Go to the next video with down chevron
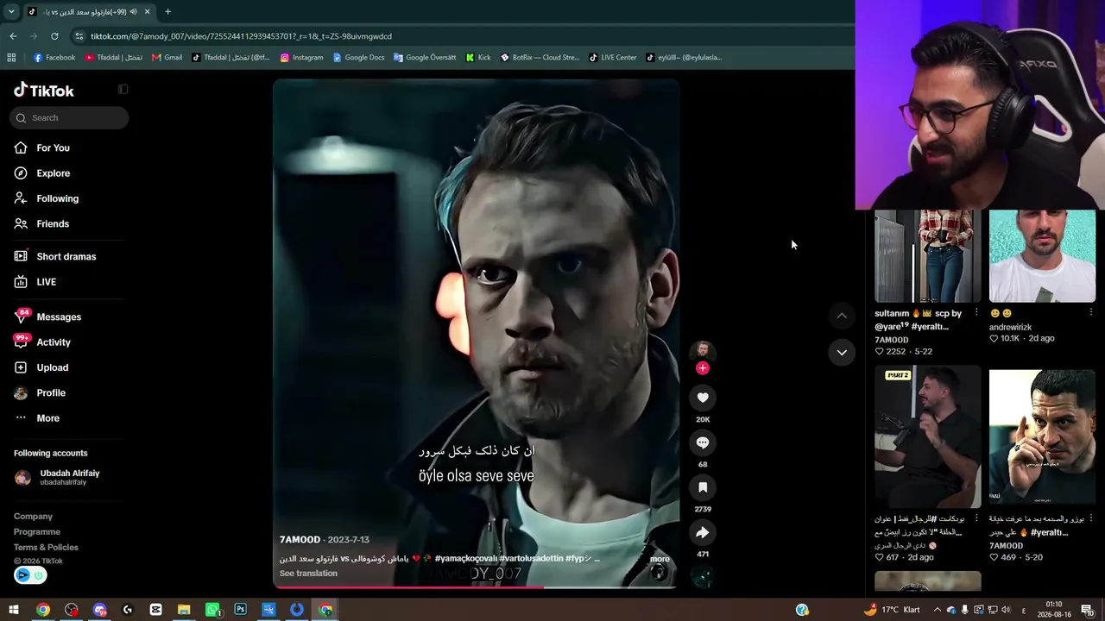The height and width of the screenshot is (621, 1105). 842,352
